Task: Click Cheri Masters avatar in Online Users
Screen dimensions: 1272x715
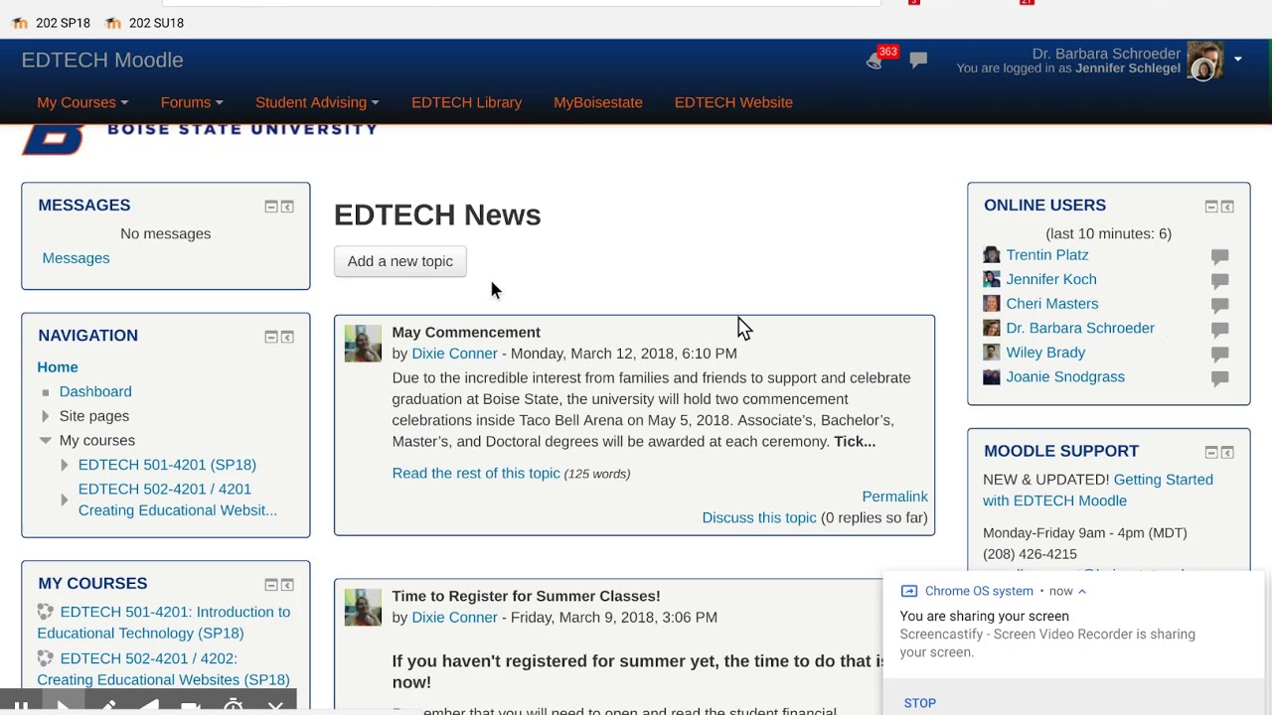Action: coord(992,304)
